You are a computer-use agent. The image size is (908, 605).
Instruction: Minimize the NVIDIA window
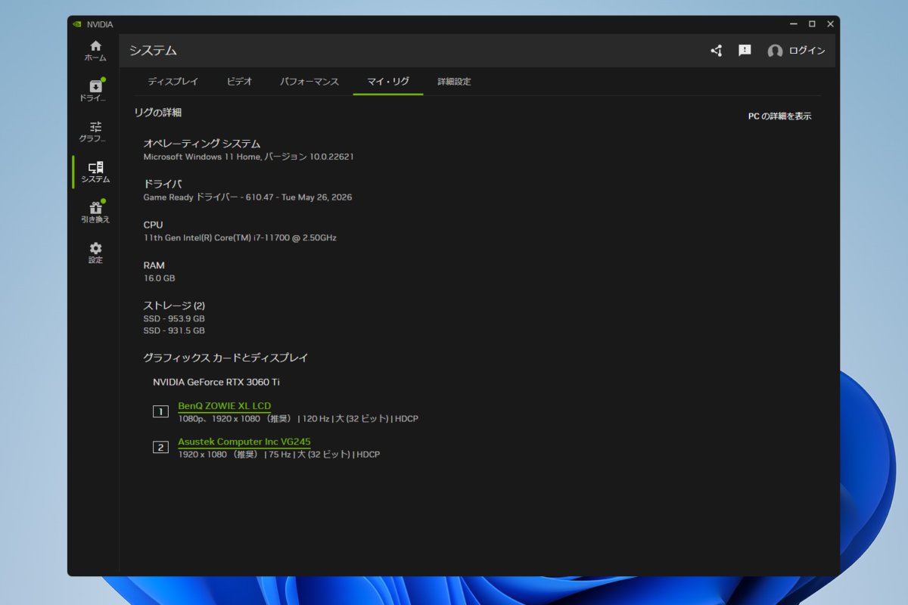coord(794,24)
